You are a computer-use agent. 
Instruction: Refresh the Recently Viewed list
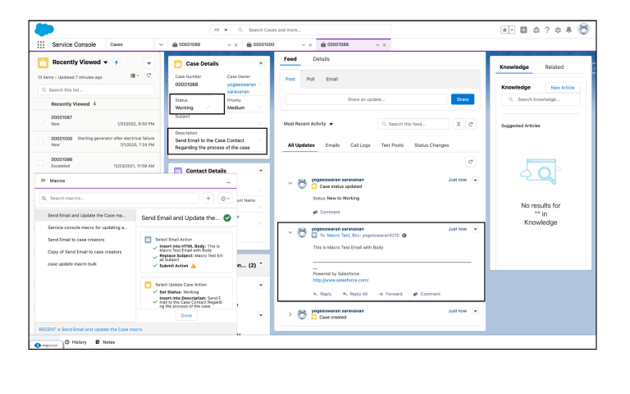(x=148, y=76)
